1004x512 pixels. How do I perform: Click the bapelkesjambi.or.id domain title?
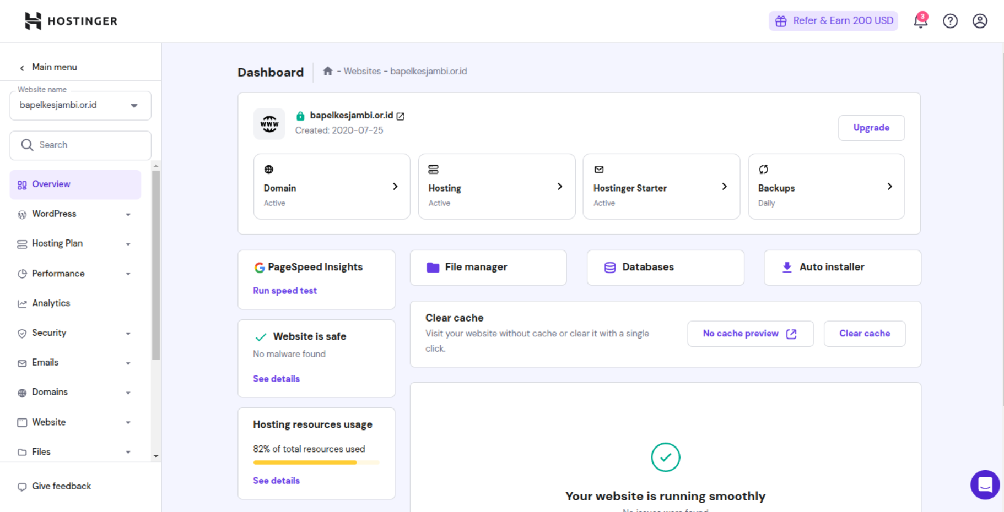tap(352, 115)
